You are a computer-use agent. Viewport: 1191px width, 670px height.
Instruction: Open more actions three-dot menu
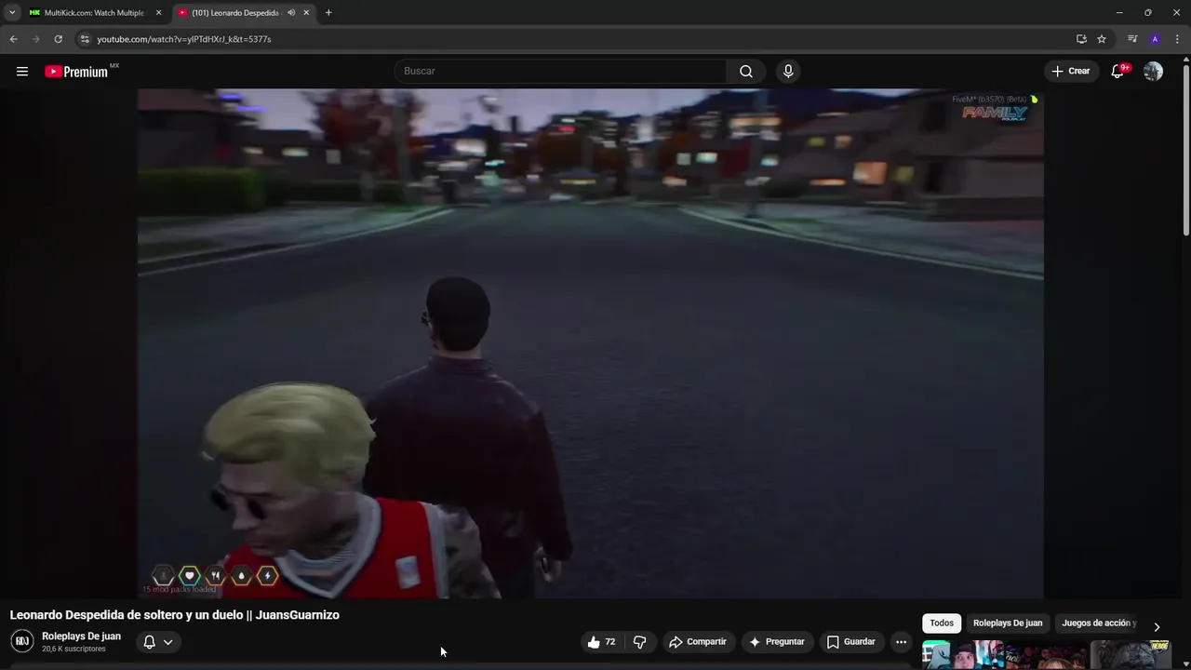click(x=901, y=641)
